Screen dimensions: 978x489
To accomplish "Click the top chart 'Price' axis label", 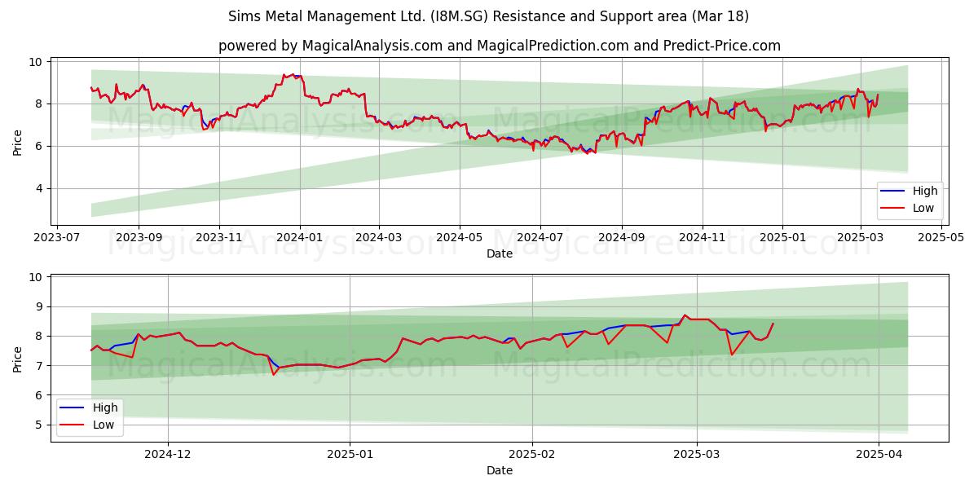I will [18, 142].
